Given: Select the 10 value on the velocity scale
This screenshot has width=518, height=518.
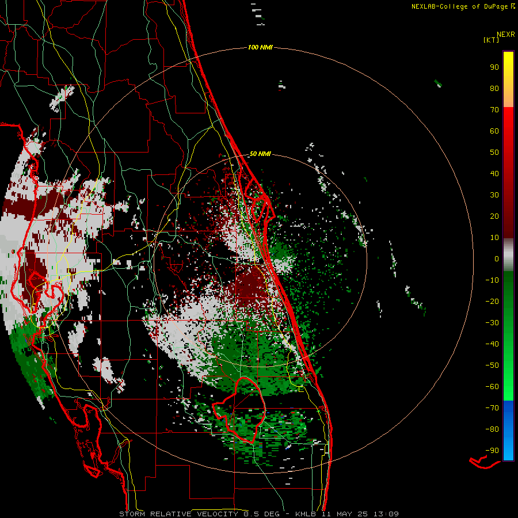Looking at the screenshot, I should (x=494, y=238).
